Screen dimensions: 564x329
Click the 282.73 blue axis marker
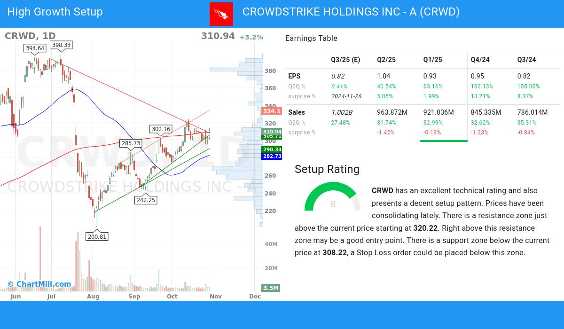(x=272, y=156)
